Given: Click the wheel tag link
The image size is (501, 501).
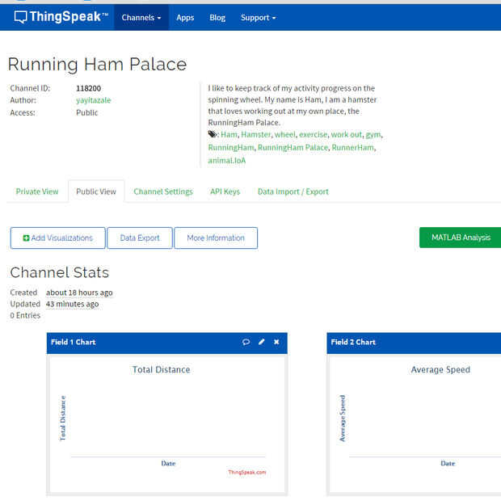Looking at the screenshot, I should pos(285,134).
